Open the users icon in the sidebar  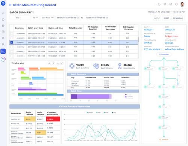click(x=3, y=44)
